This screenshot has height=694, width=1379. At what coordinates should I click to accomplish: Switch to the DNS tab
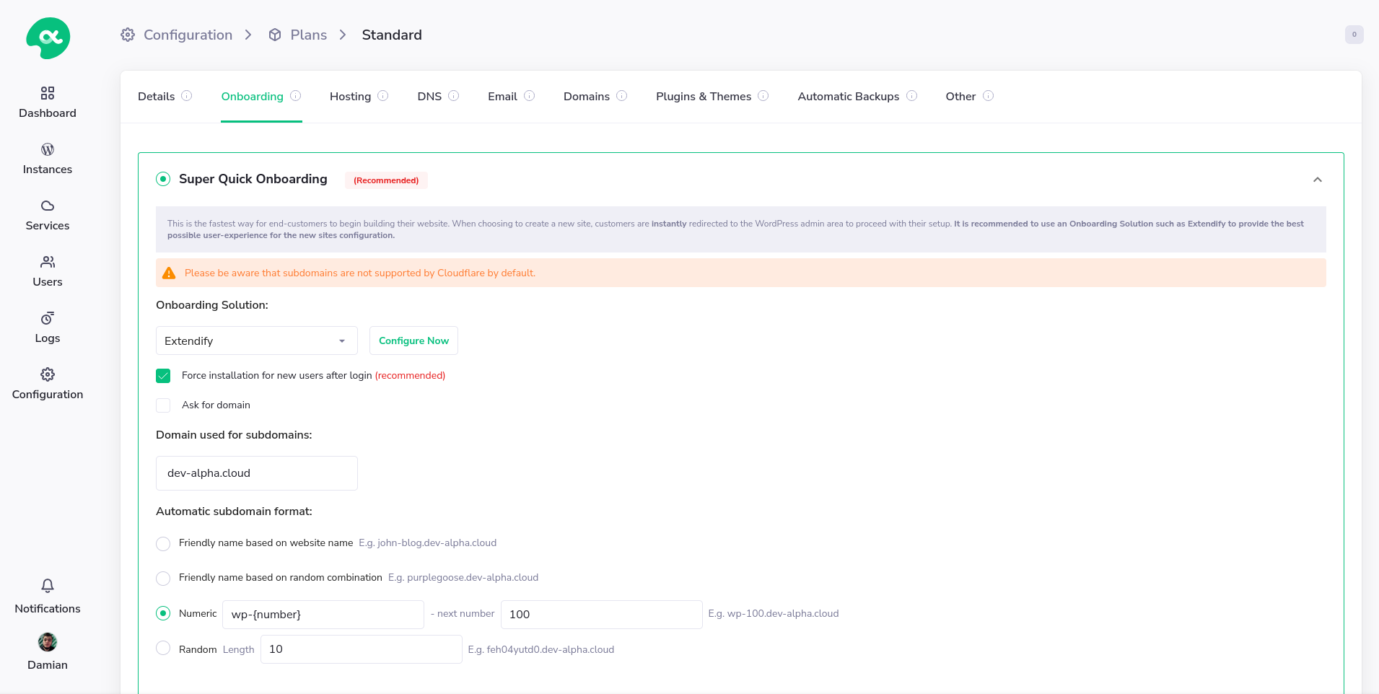point(429,97)
